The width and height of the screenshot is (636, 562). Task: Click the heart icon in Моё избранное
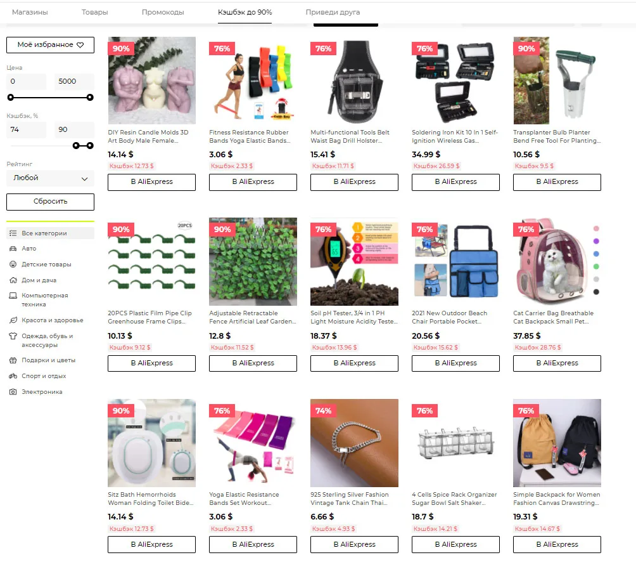[x=80, y=45]
